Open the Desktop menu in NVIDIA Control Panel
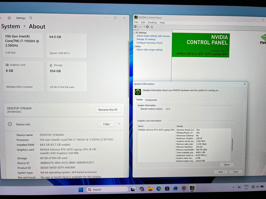 pyautogui.click(x=153, y=22)
